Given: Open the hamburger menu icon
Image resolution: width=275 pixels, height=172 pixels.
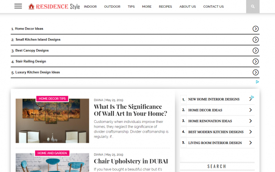Looking at the screenshot, I should [18, 6].
